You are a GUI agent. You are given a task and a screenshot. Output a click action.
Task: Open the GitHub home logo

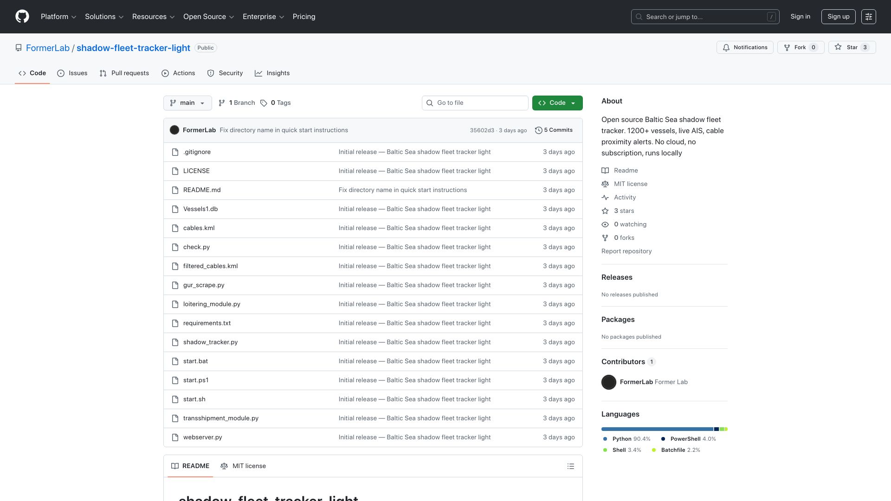click(22, 17)
